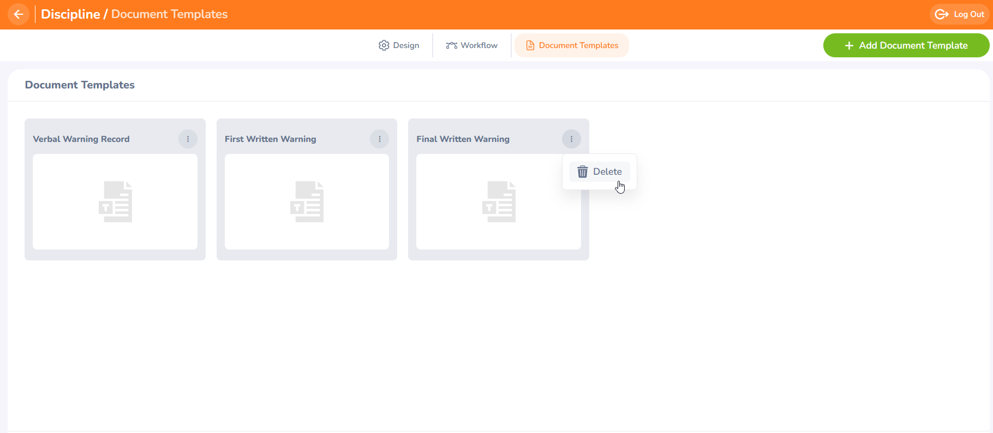Click the trash can icon

click(583, 172)
